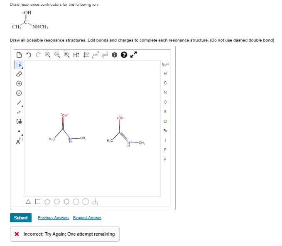
Task: Click the undo arrow icon
Action: pos(29,55)
